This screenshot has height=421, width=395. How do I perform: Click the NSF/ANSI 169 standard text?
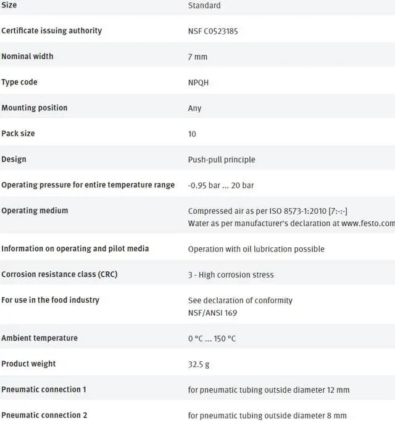212,313
